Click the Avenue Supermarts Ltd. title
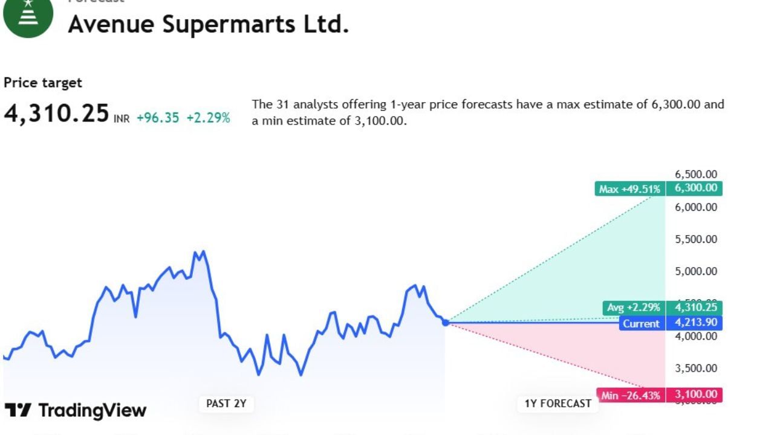Screen dimensions: 774x435 pos(208,24)
